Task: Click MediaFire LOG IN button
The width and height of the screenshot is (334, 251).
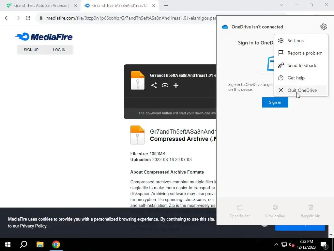Action: (59, 50)
